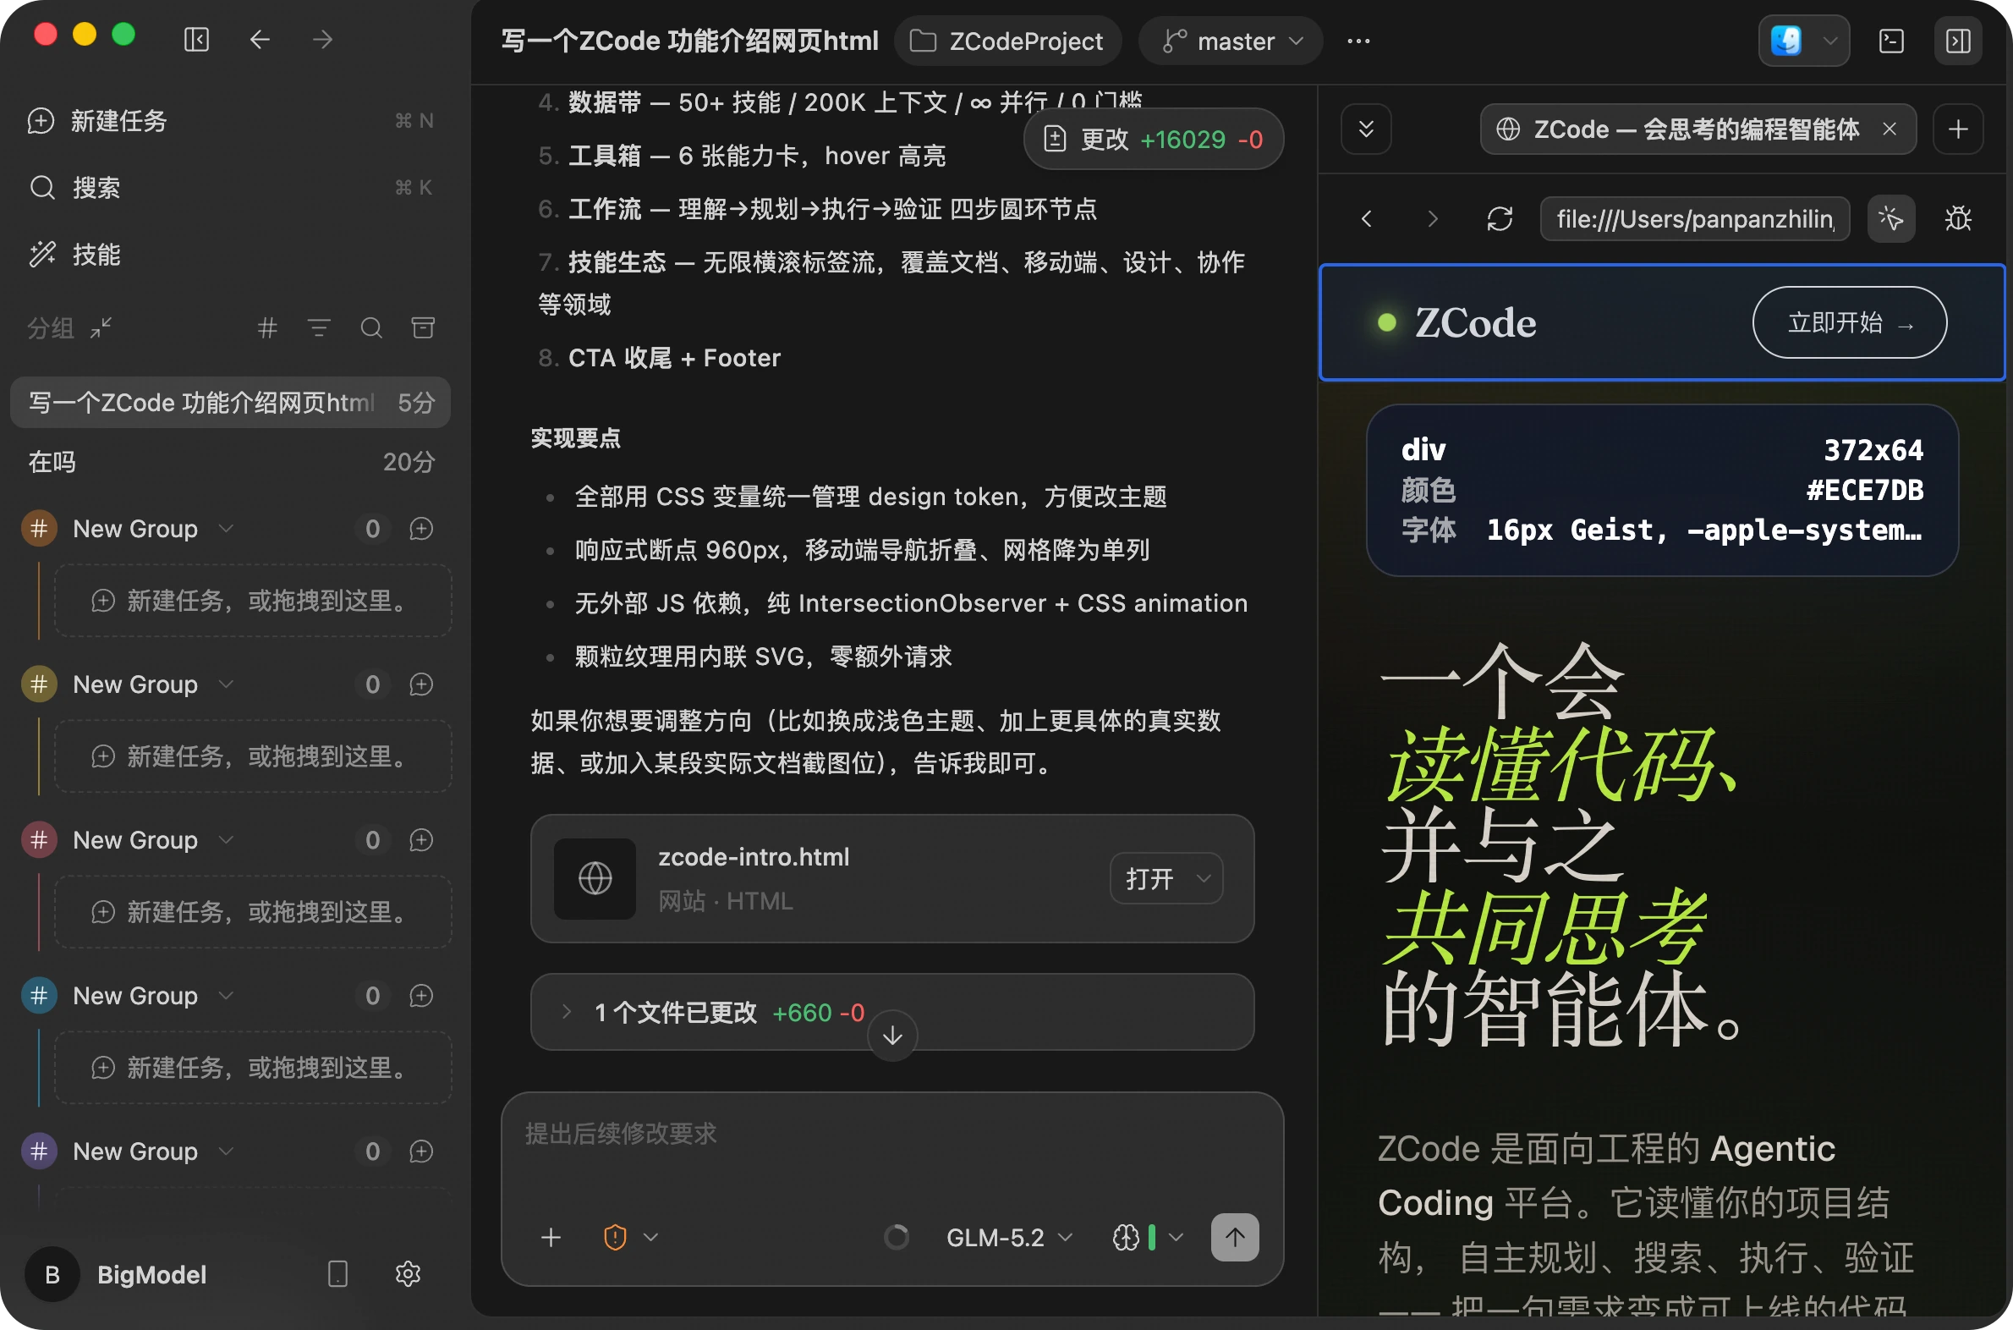Expand the blue New Group chevron

point(226,995)
